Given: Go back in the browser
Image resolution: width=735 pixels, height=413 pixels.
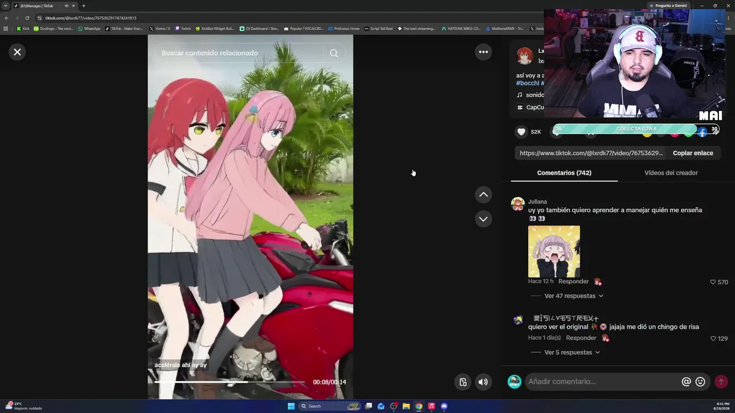Looking at the screenshot, I should pos(6,18).
